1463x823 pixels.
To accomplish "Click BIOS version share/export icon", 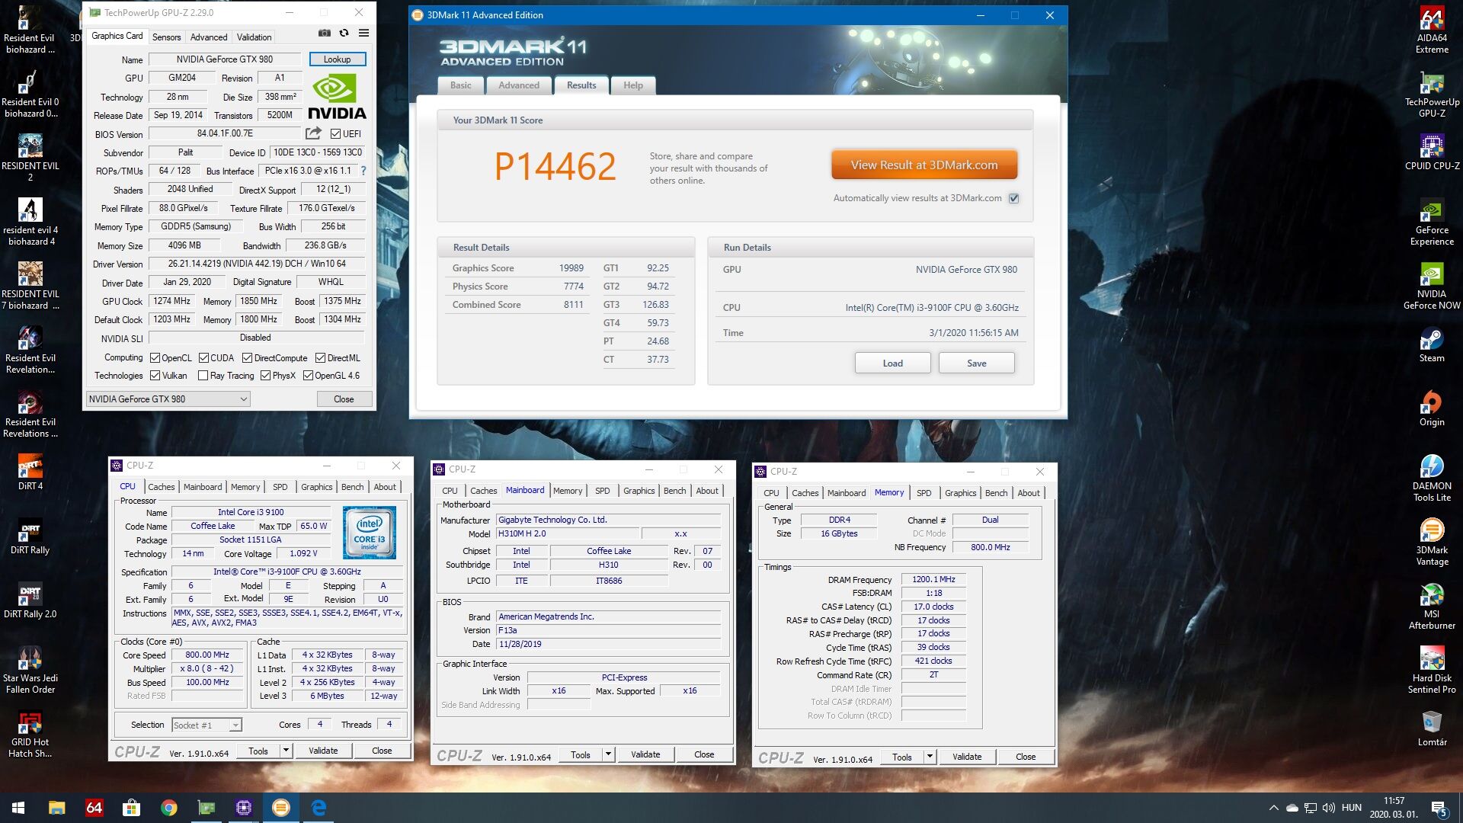I will point(313,133).
